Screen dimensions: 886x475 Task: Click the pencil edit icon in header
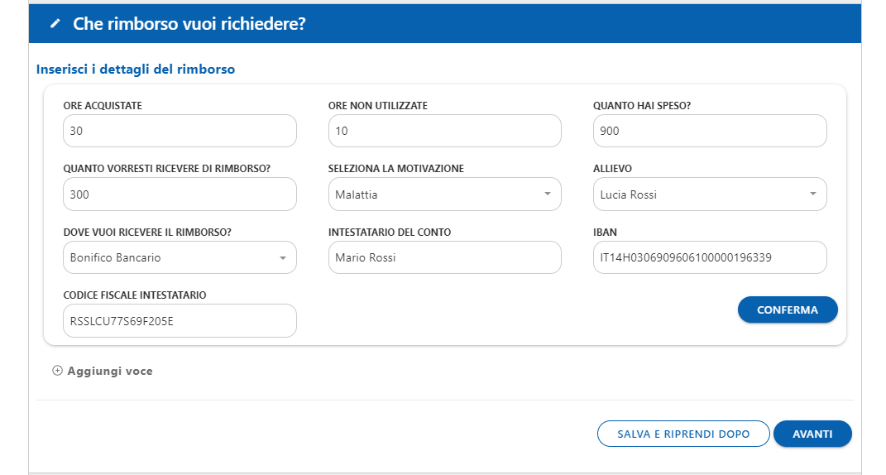pyautogui.click(x=55, y=24)
